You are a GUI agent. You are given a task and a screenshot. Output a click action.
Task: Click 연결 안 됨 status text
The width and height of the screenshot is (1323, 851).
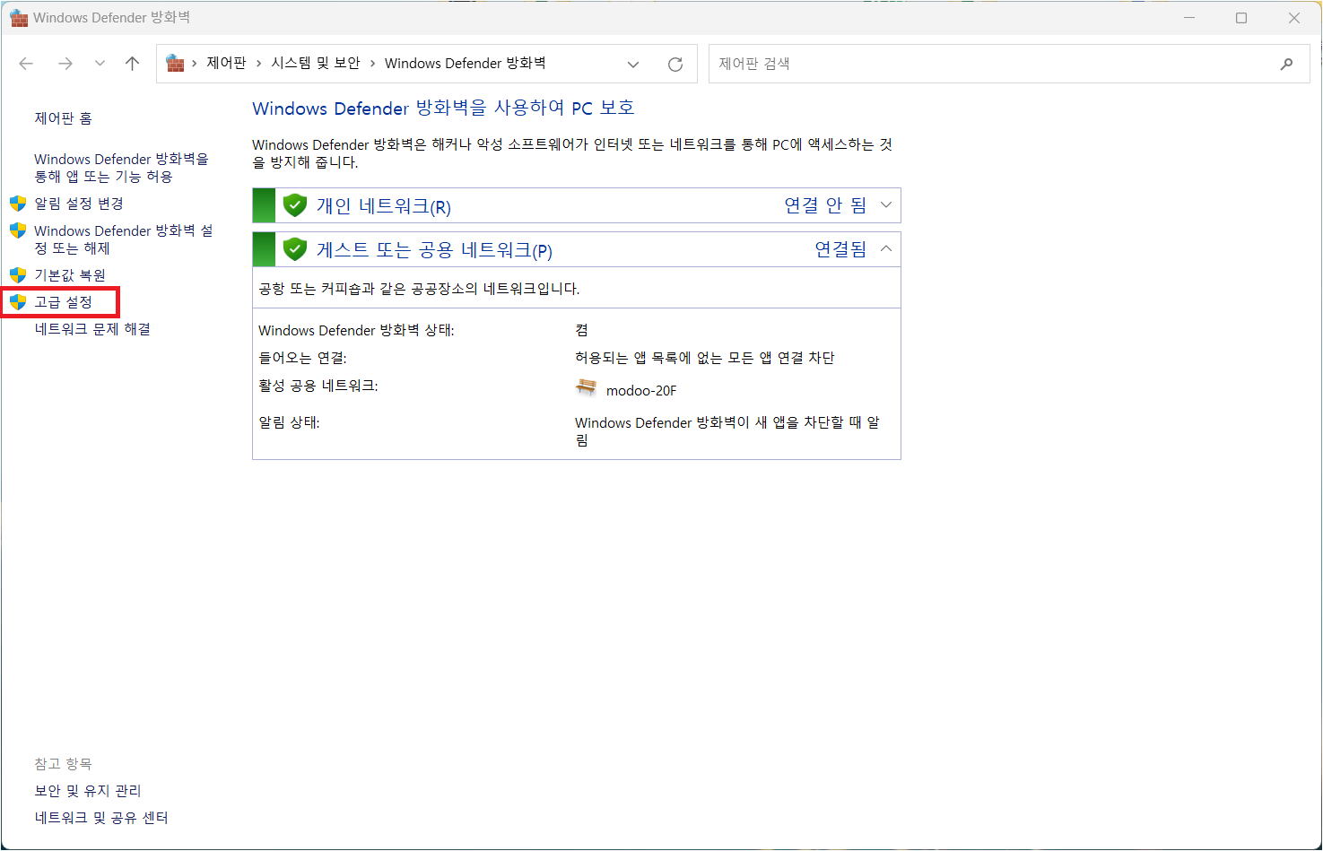[825, 205]
